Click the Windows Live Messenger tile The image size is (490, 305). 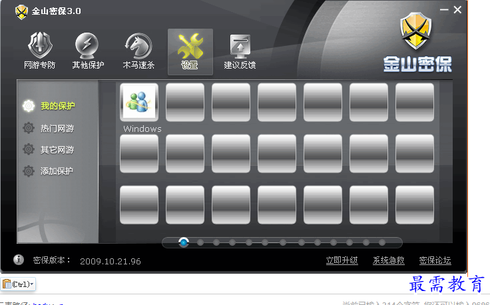tap(139, 102)
